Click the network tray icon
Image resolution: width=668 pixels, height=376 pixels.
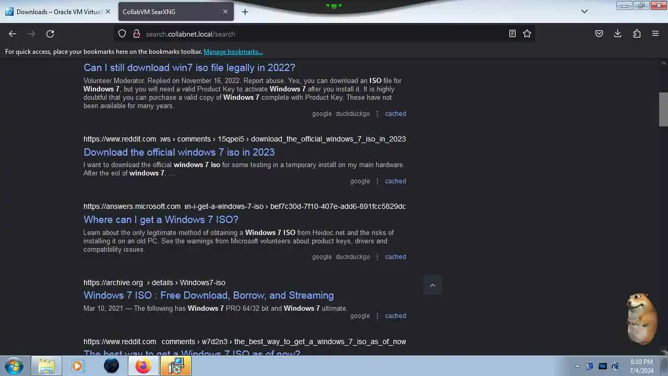pyautogui.click(x=603, y=366)
